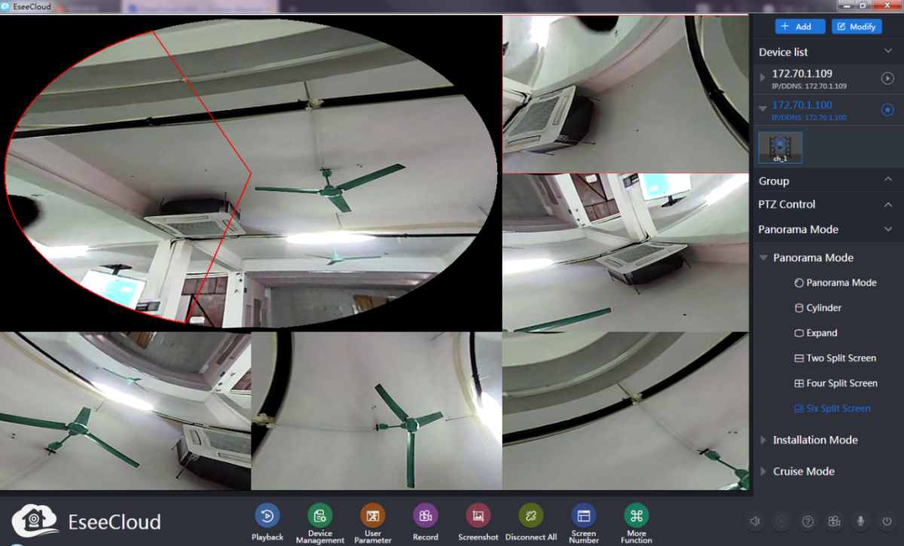Select the ch_1 channel thumbnail
This screenshot has width=904, height=546.
[x=780, y=148]
